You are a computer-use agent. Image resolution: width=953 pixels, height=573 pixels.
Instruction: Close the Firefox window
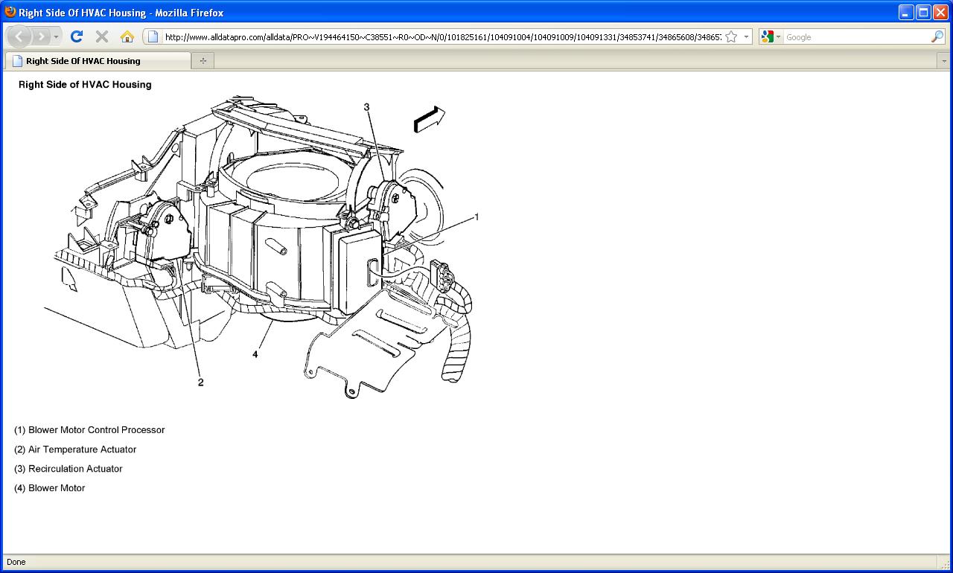click(x=940, y=12)
